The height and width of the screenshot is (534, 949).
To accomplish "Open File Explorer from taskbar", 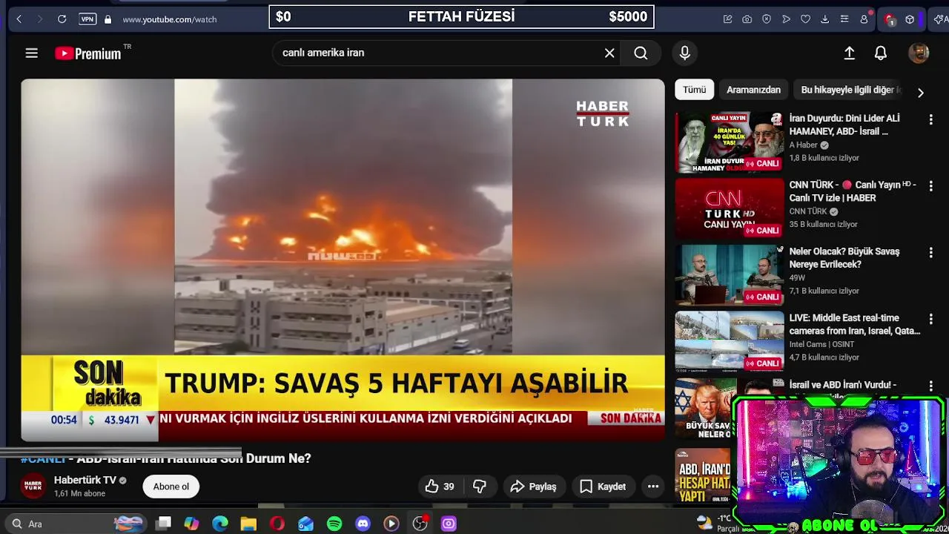I will point(248,524).
